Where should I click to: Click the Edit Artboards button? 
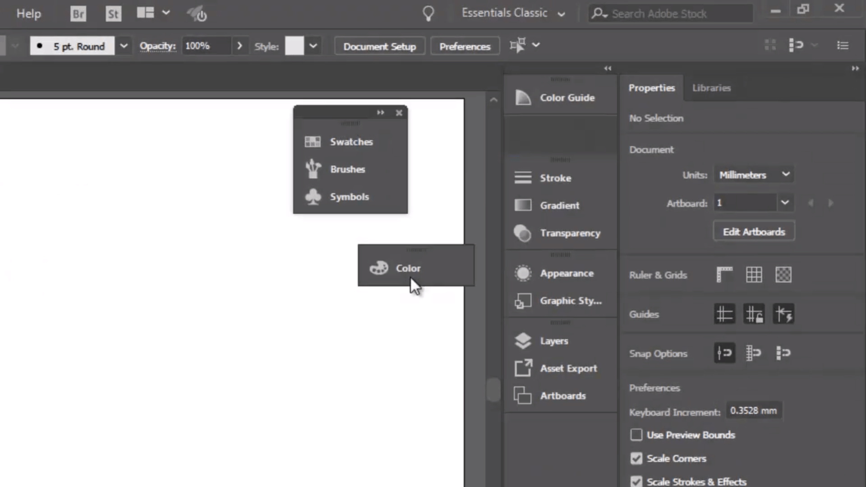(x=754, y=232)
